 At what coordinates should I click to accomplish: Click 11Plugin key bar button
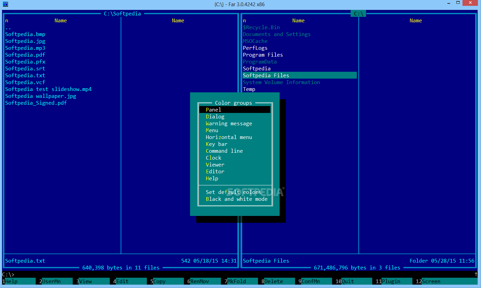click(x=394, y=281)
